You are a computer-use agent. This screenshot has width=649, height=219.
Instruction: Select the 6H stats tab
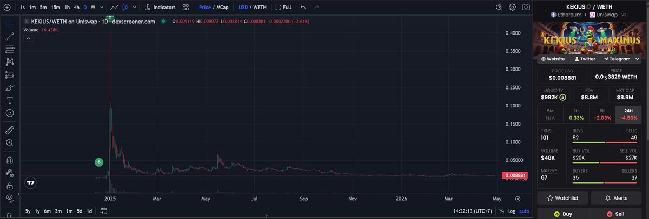pos(602,114)
